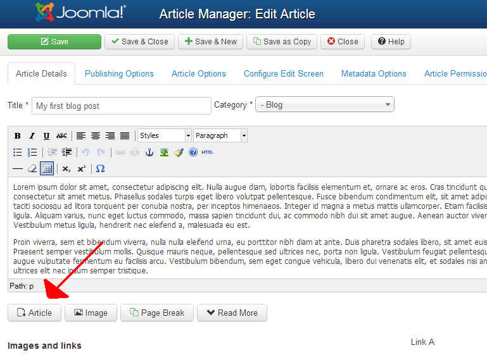This screenshot has height=362, width=487.
Task: Click the 'Link A' label
Action: 422,342
